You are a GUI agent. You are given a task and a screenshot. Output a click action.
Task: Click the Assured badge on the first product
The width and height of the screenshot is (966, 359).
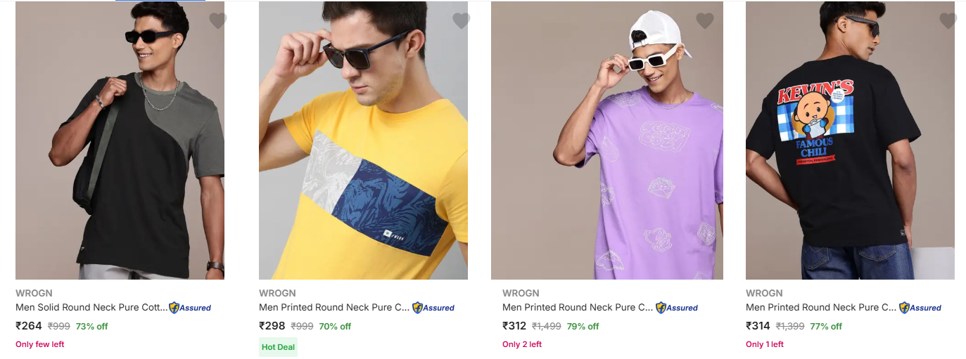tap(191, 308)
